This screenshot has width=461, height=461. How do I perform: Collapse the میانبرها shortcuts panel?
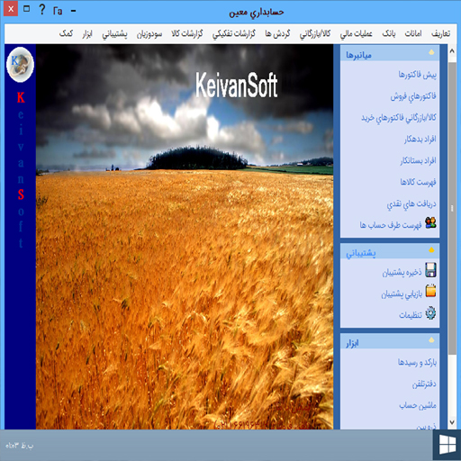[x=431, y=52]
